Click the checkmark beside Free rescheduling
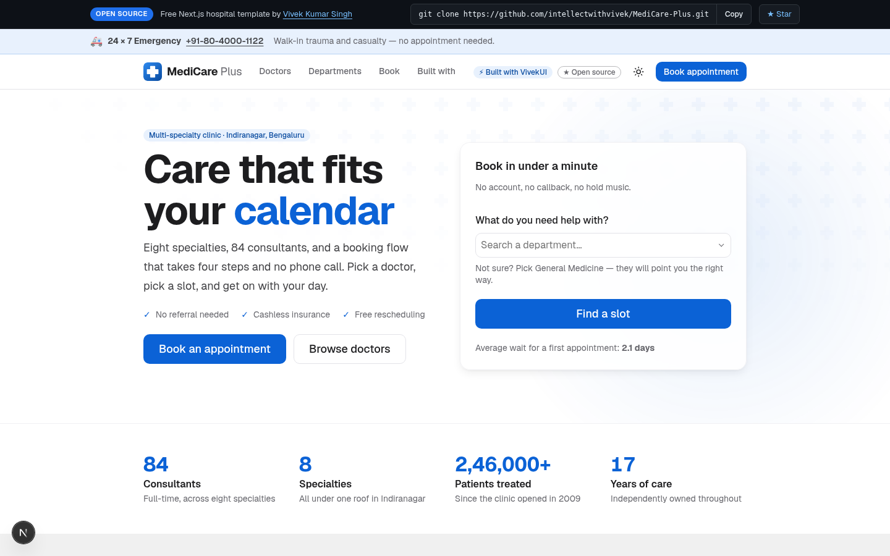 click(346, 314)
